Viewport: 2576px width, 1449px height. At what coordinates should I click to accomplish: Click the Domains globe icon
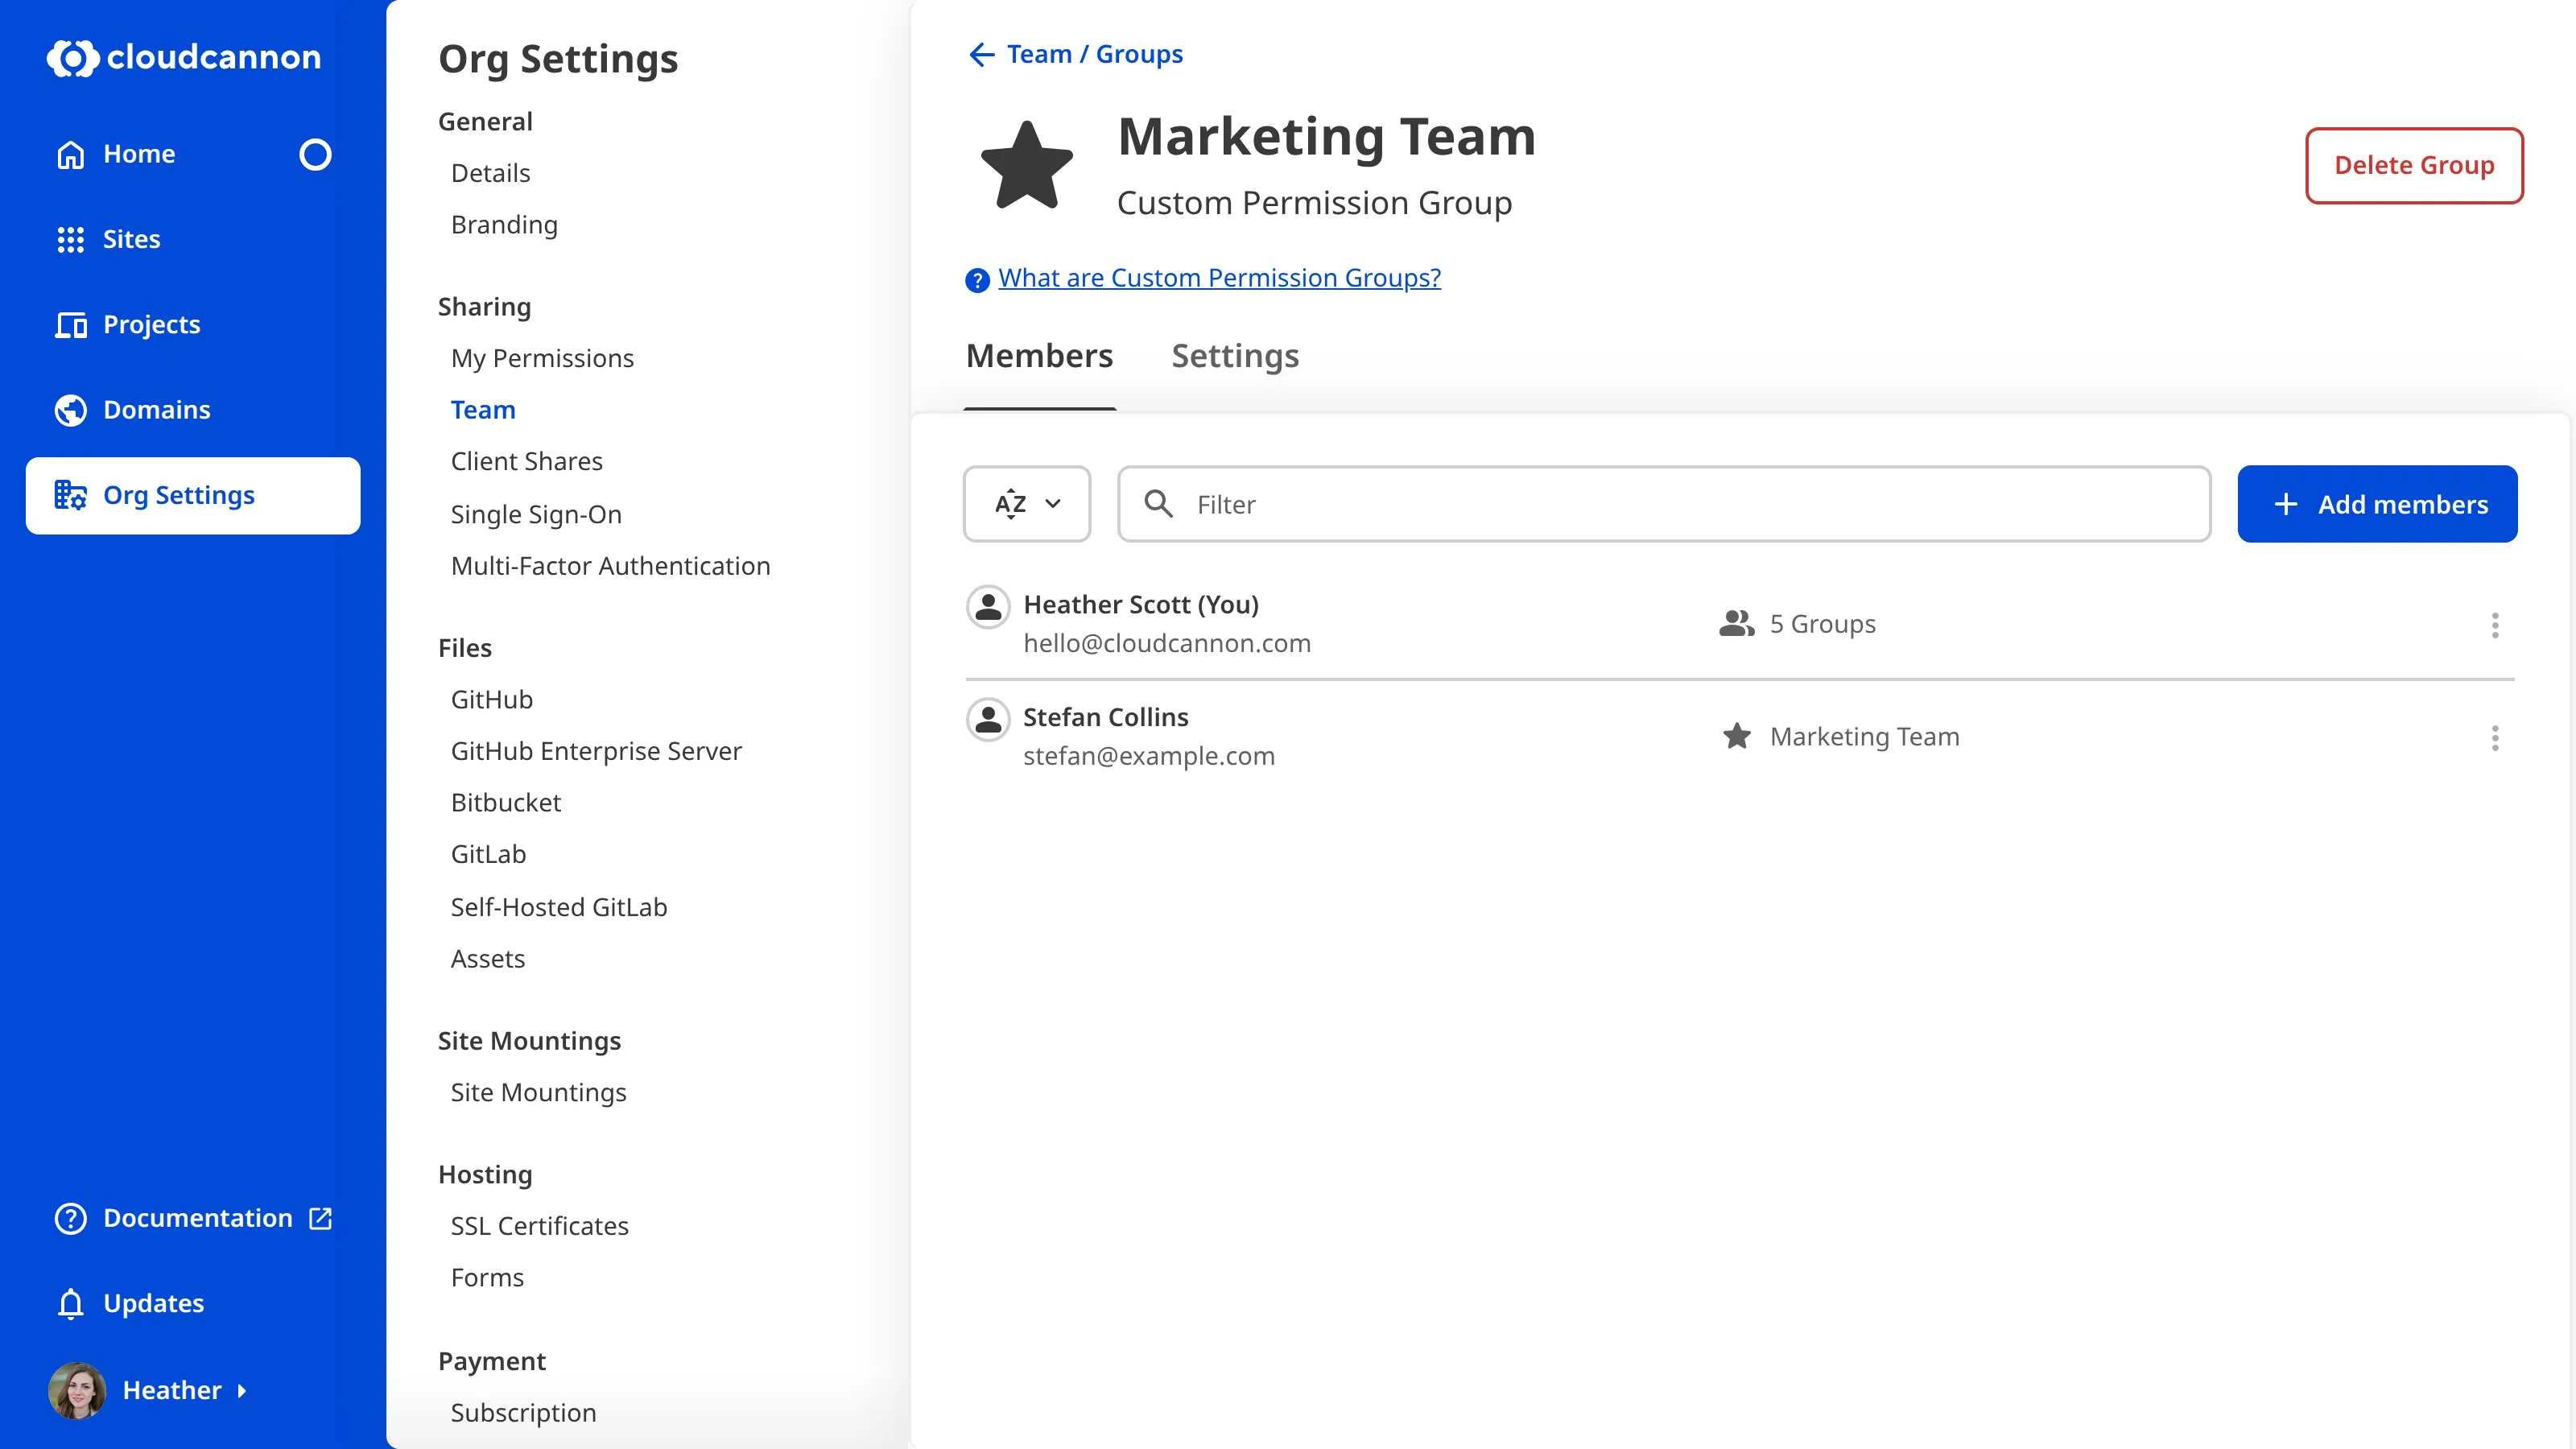click(x=70, y=410)
